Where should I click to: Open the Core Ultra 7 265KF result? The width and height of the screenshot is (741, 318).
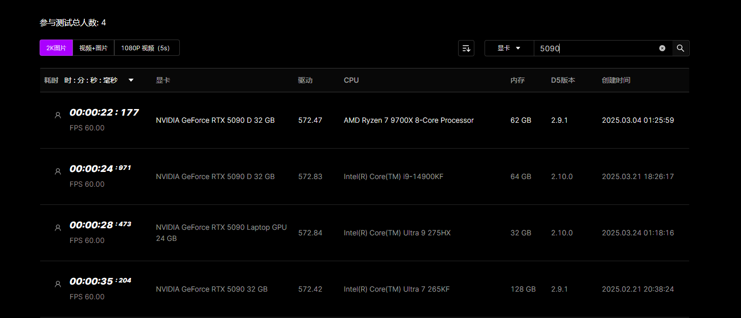point(396,289)
